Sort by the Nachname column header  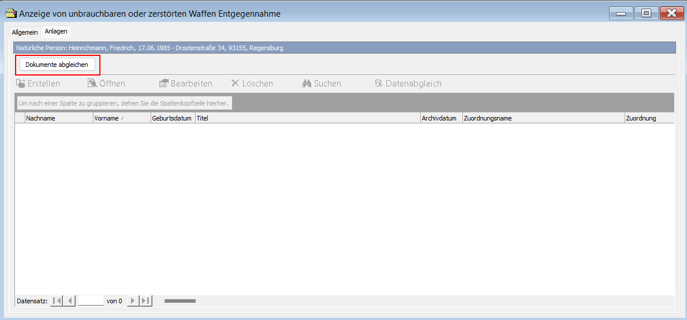(x=58, y=118)
